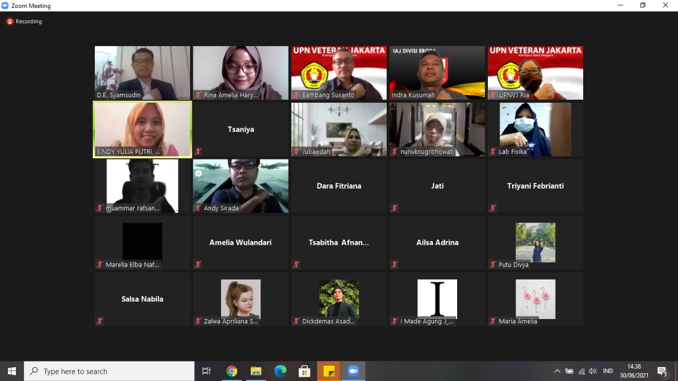The image size is (678, 381).
Task: Open the notification center with 3 alerts
Action: tap(662, 371)
